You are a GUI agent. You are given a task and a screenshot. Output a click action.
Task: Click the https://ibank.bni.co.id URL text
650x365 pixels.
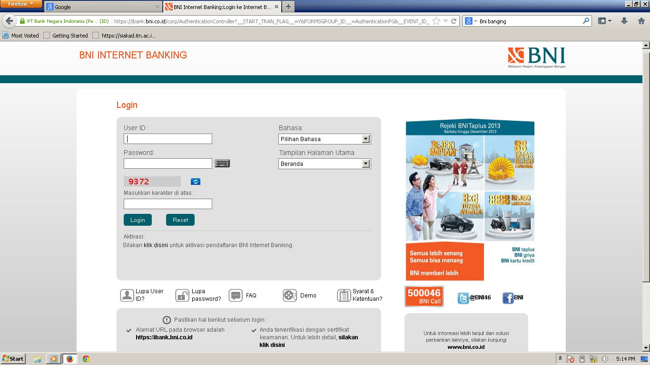164,337
